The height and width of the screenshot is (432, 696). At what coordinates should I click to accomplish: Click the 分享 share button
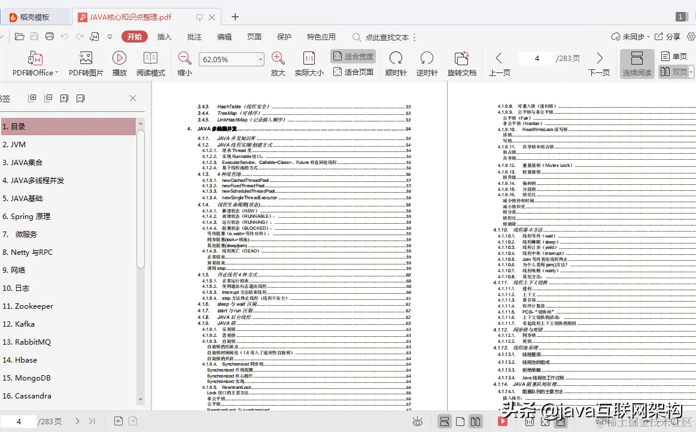coord(668,36)
